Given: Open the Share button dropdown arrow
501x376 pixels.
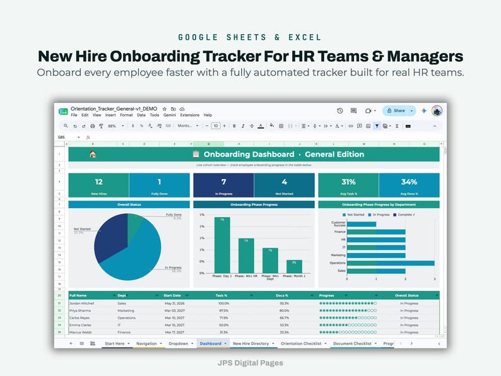Looking at the screenshot, I should [x=411, y=111].
